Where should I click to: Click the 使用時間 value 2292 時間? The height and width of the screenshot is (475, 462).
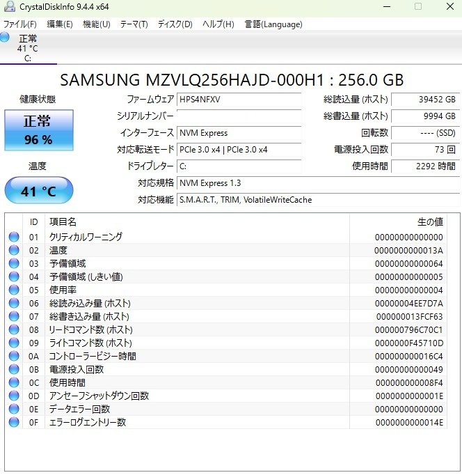425,166
